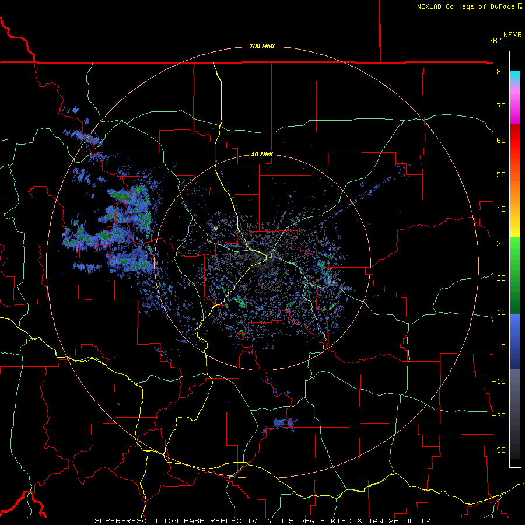Click the NEXLAB-College of DuPage label
This screenshot has height=525, width=525.
pos(466,6)
